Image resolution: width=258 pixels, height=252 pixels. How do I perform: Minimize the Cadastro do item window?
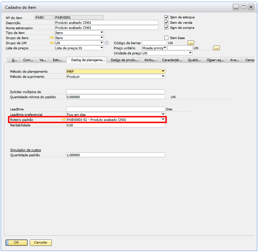(x=236, y=7)
